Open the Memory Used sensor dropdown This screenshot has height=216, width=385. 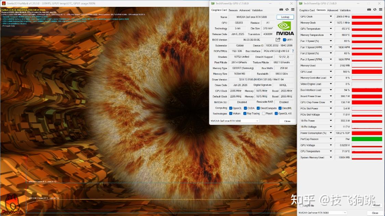pos(331,66)
